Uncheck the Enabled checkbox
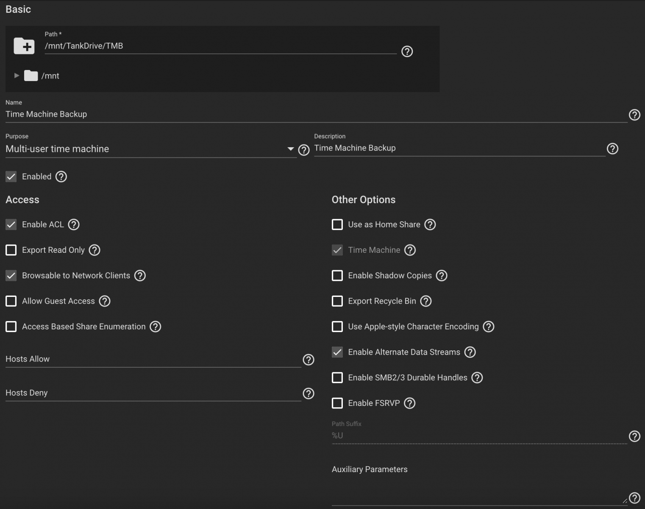 point(11,176)
